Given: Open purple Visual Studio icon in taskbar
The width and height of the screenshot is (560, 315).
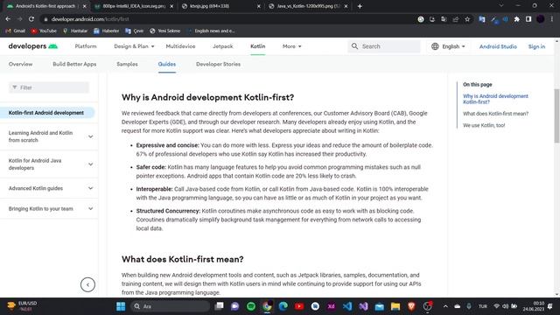Looking at the screenshot, I should point(363,306).
